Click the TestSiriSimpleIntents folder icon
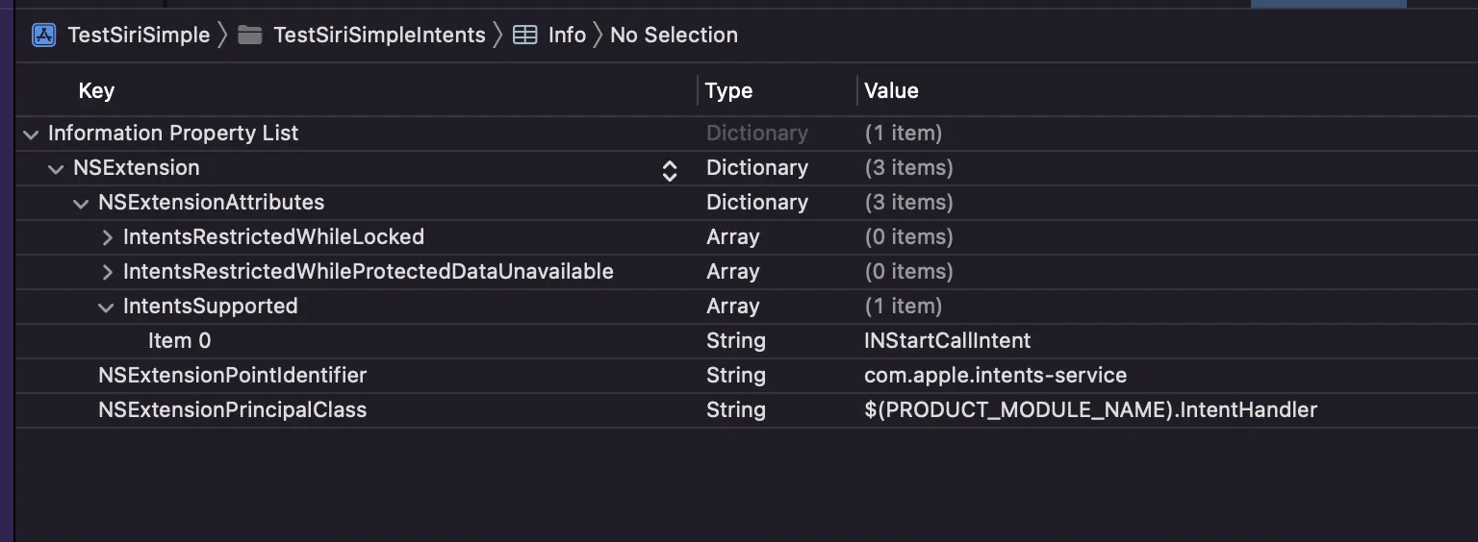The width and height of the screenshot is (1478, 542). [250, 36]
